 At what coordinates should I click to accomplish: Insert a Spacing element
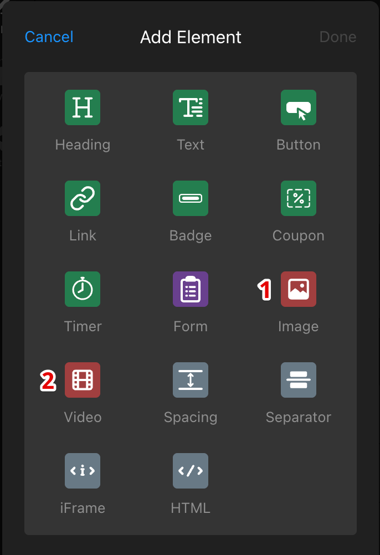(191, 380)
